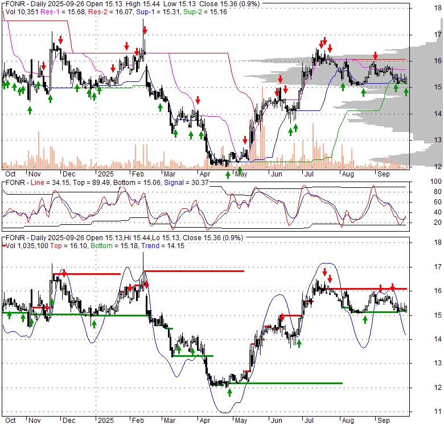Click the 'Bottom = 15.18' label in bottom chart
Image resolution: width=444 pixels, height=424 pixels.
[x=114, y=246]
